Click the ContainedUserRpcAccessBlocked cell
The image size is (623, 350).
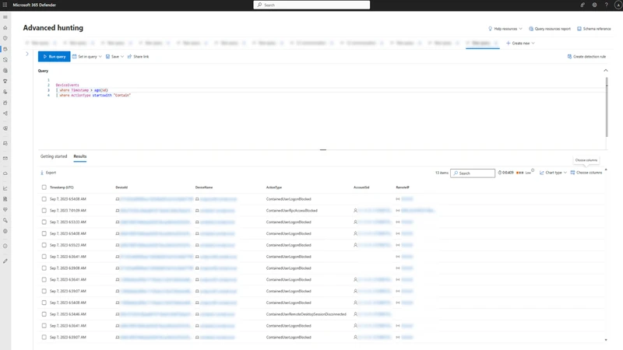point(291,211)
